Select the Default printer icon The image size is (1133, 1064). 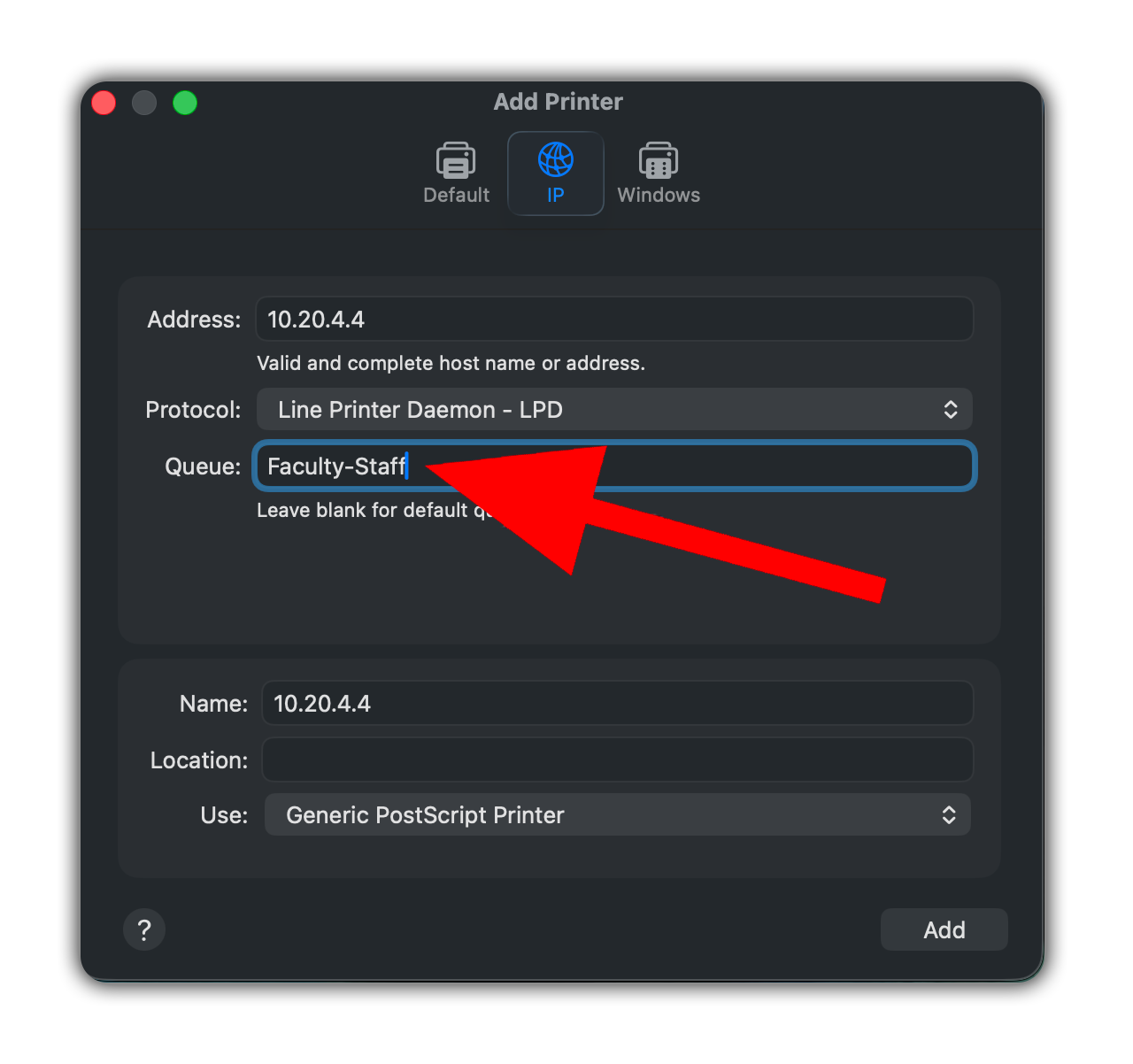pos(456,160)
